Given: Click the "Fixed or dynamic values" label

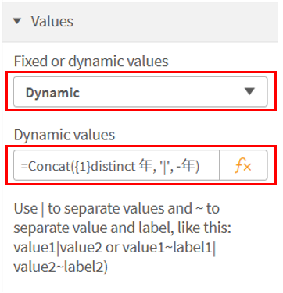Looking at the screenshot, I should point(91,62).
